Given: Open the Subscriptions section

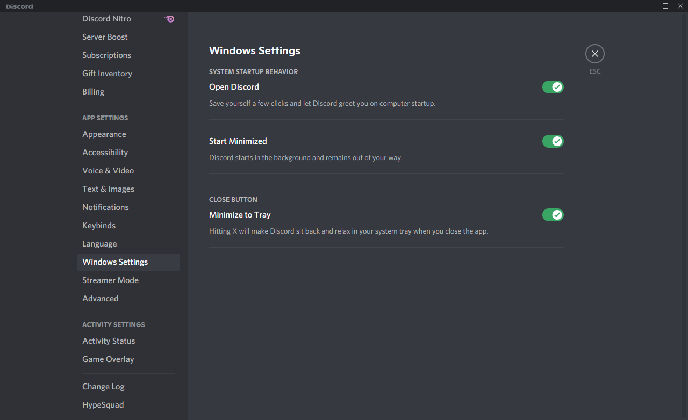Looking at the screenshot, I should (x=128, y=55).
